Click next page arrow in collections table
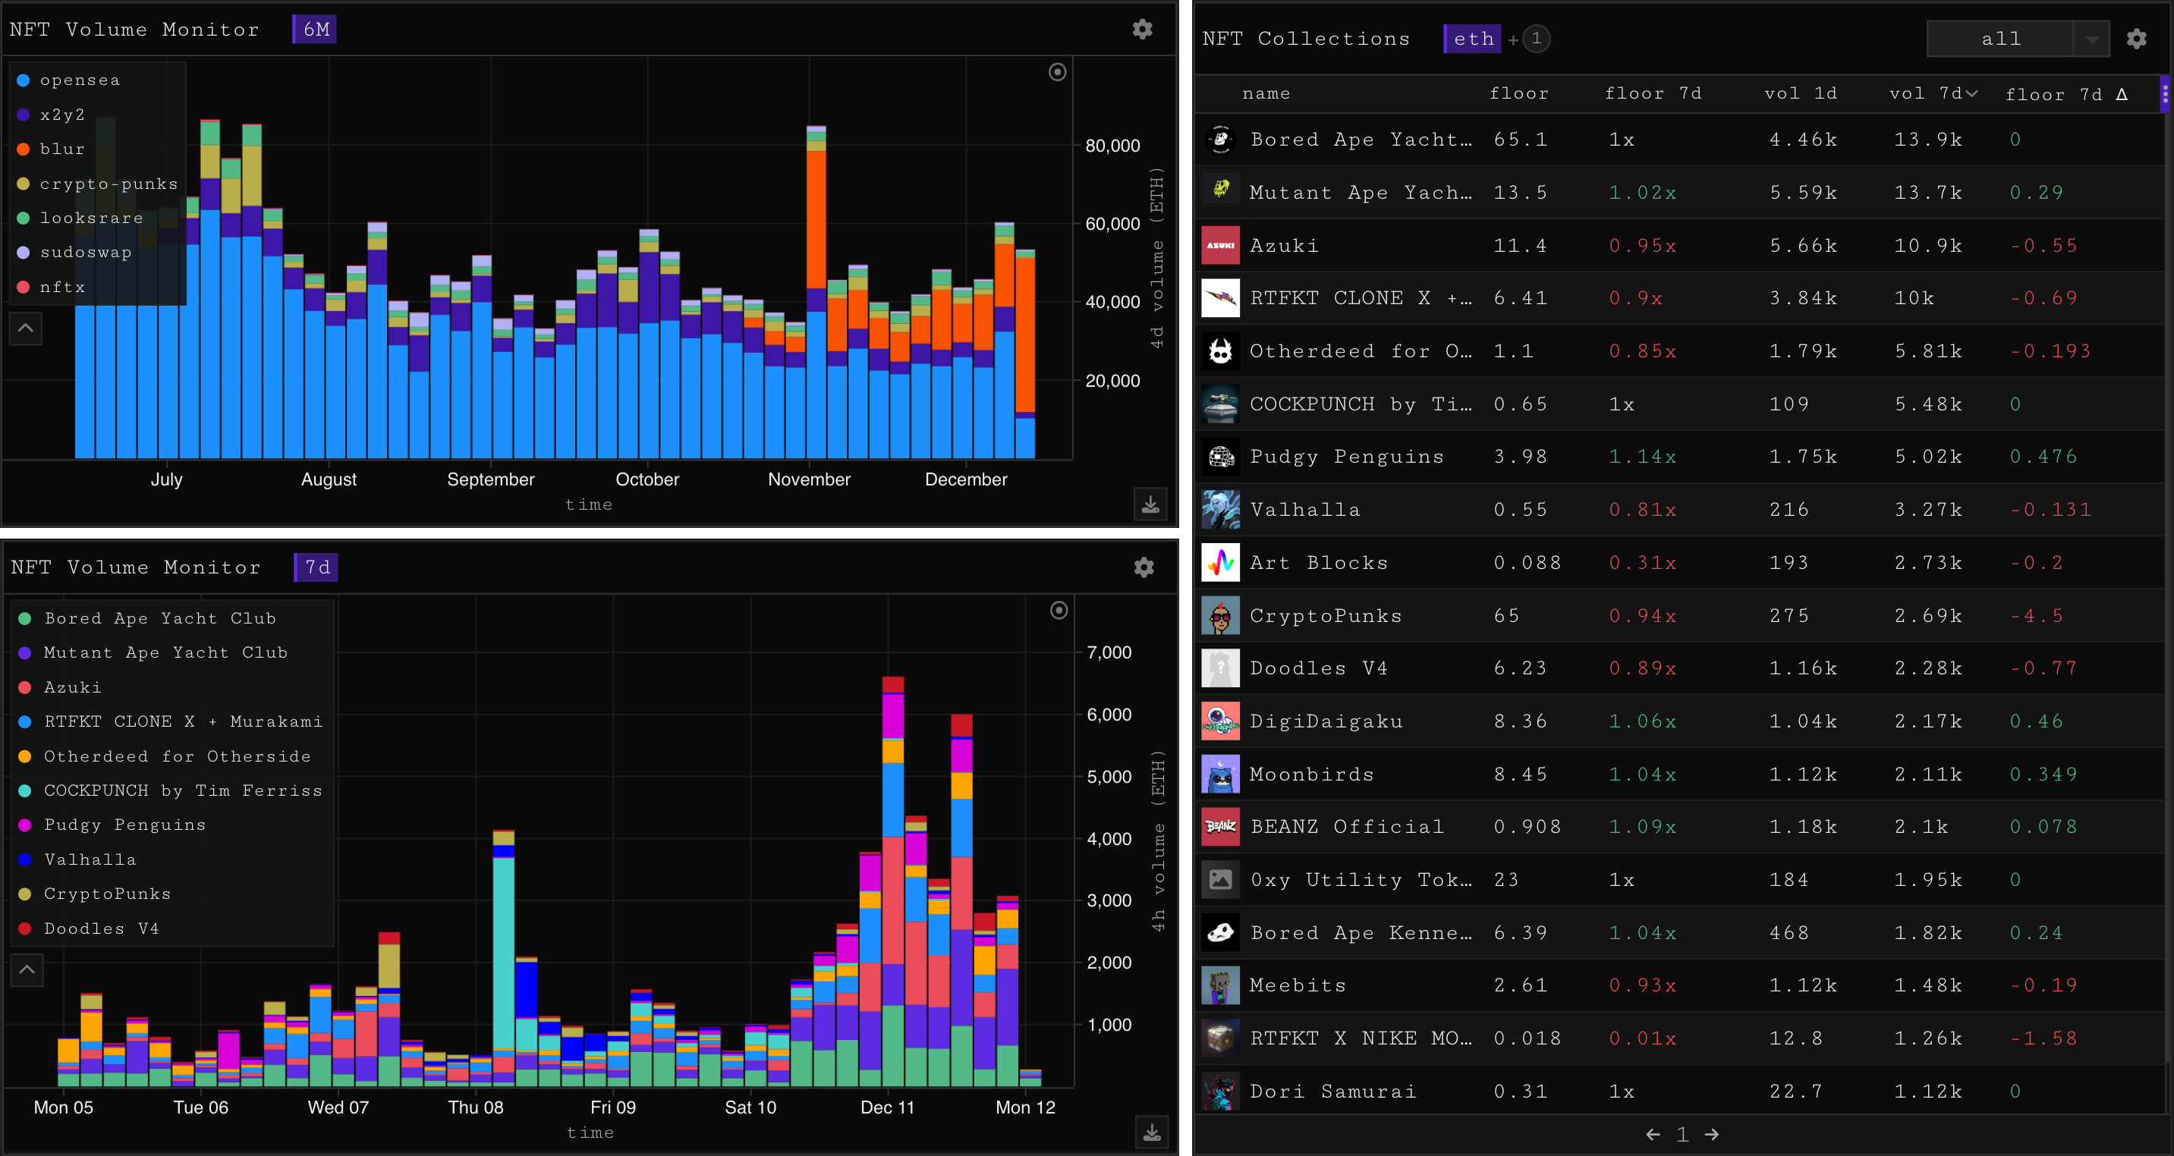 [x=1712, y=1134]
